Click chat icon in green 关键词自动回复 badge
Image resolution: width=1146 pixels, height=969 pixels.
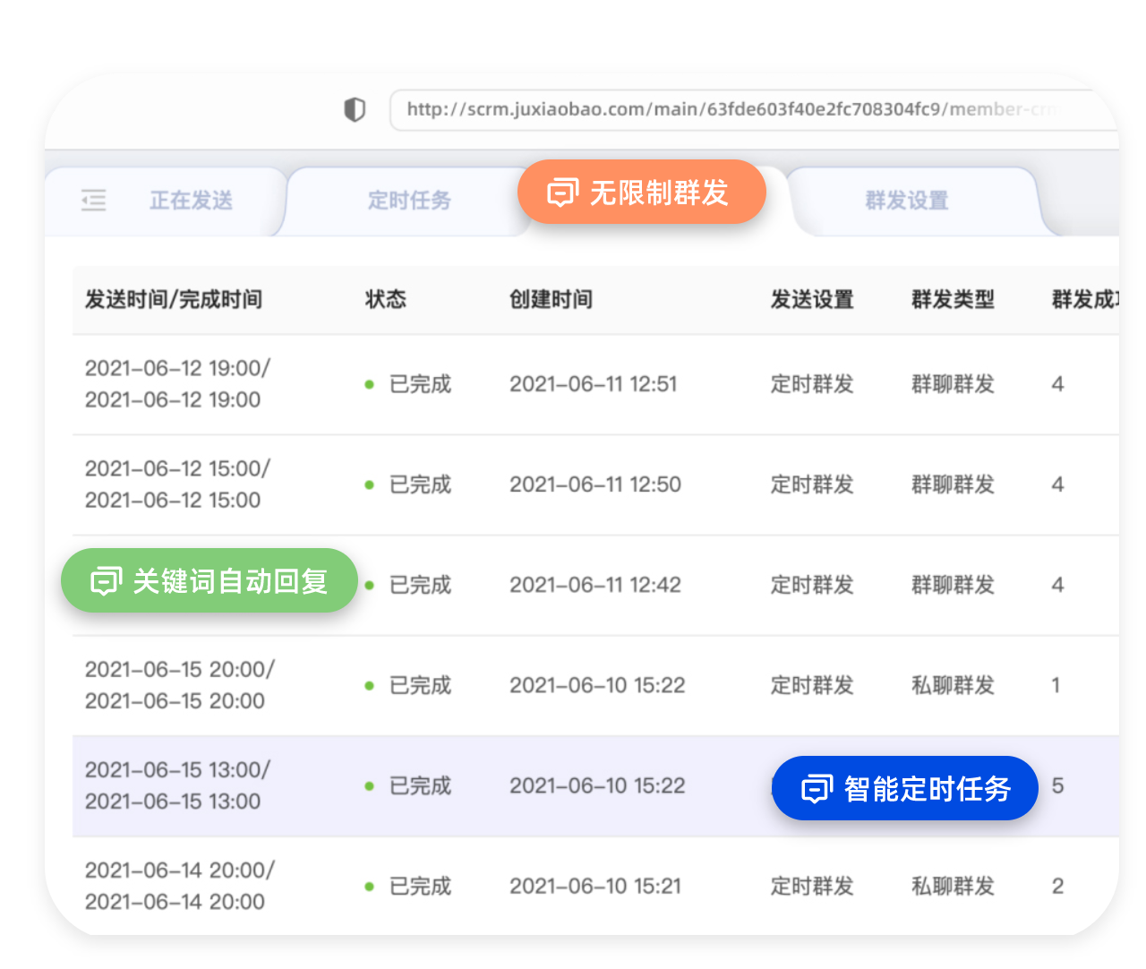point(106,581)
